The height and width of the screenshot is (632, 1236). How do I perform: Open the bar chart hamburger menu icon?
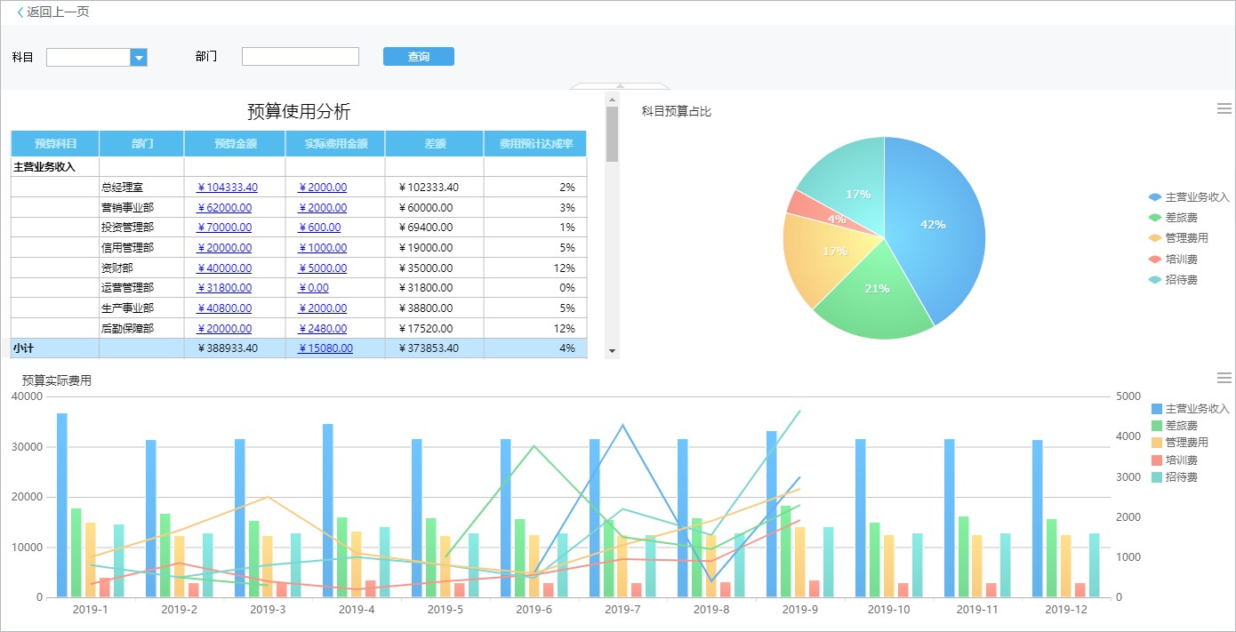1224,378
